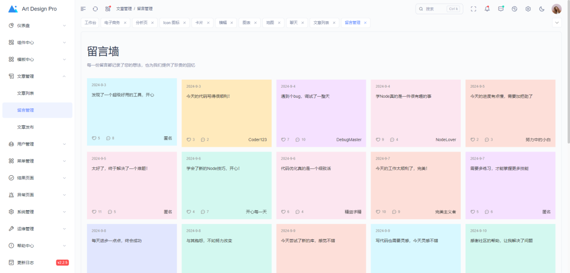This screenshot has height=273, width=570.
Task: Open the language switcher globe icon
Action: (x=514, y=9)
